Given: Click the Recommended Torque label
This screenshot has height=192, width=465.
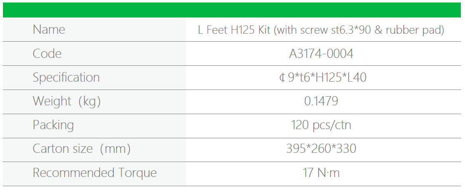Looking at the screenshot, I should coord(95,173).
